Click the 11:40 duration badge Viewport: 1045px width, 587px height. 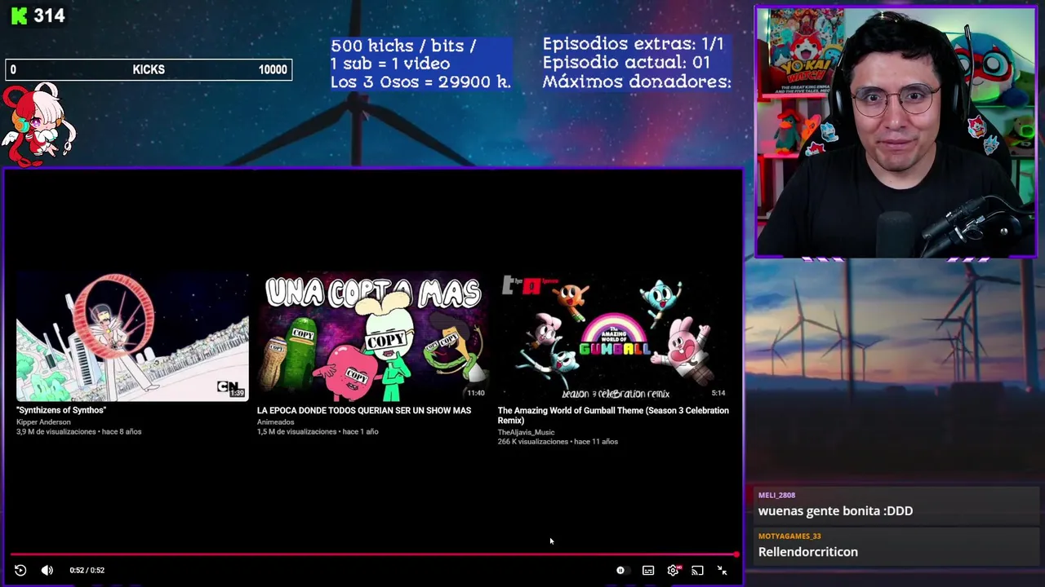[x=476, y=393]
